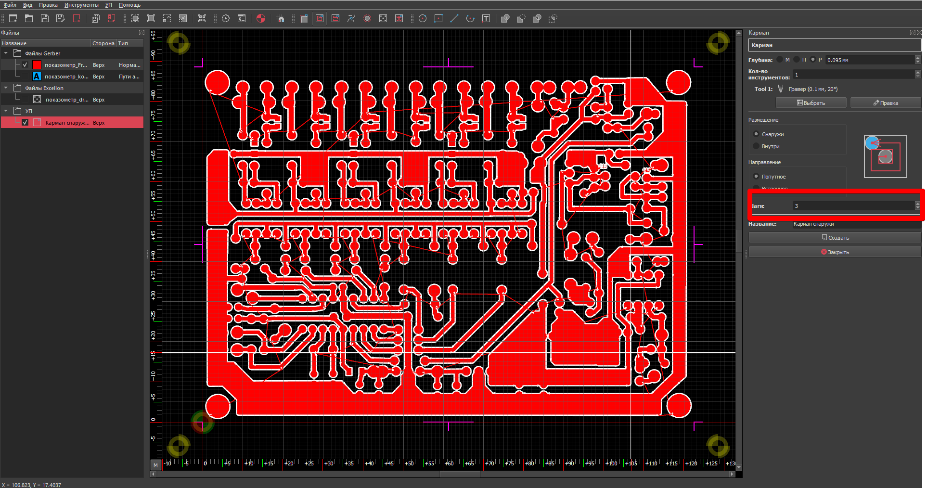Click the red-and-white origin point icon
Image resolution: width=927 pixels, height=488 pixels.
click(x=261, y=18)
